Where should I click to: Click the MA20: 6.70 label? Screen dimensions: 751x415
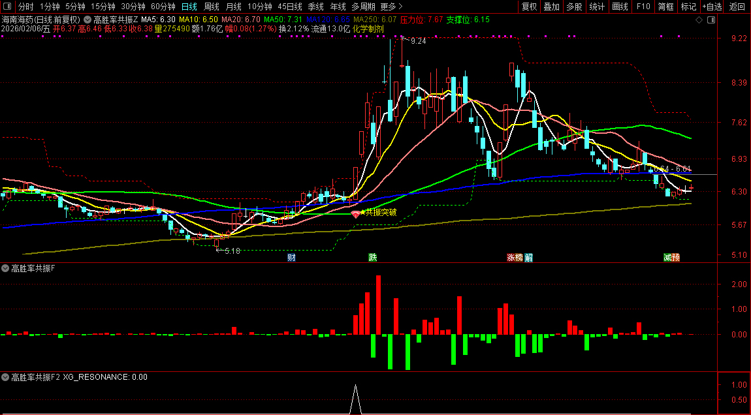(241, 20)
